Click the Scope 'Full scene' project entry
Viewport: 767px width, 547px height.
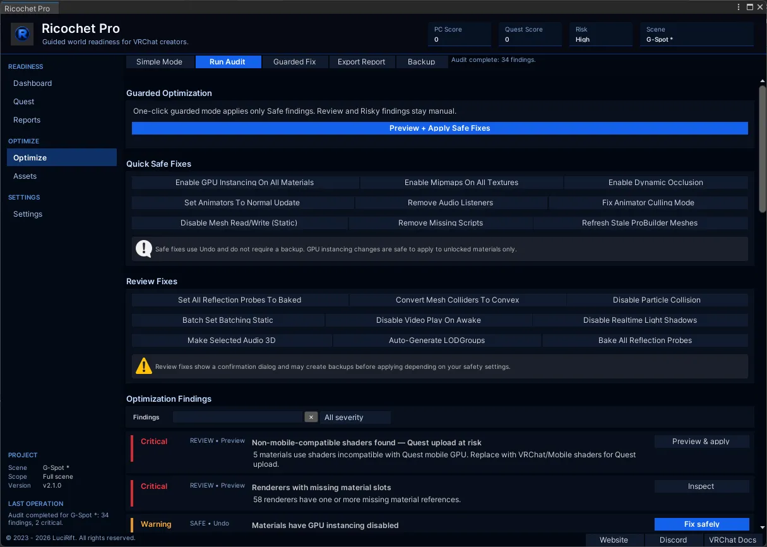[40, 477]
